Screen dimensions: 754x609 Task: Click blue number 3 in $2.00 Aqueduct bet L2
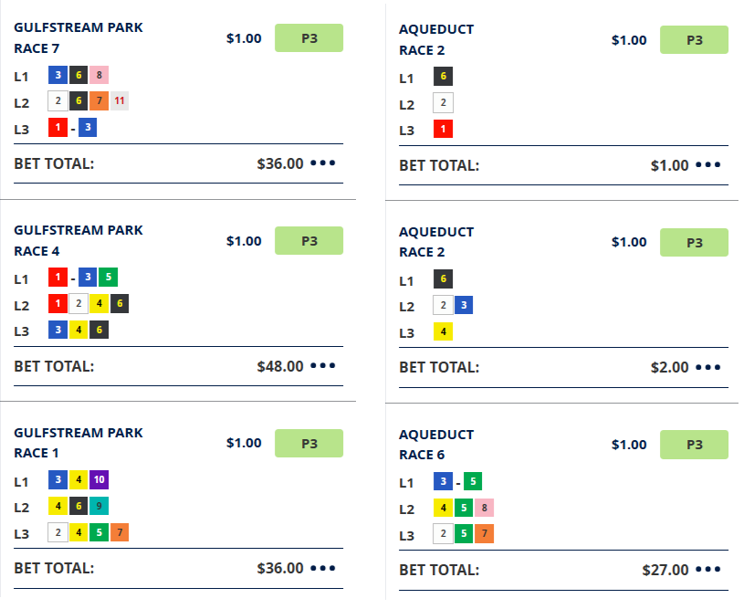click(x=464, y=306)
